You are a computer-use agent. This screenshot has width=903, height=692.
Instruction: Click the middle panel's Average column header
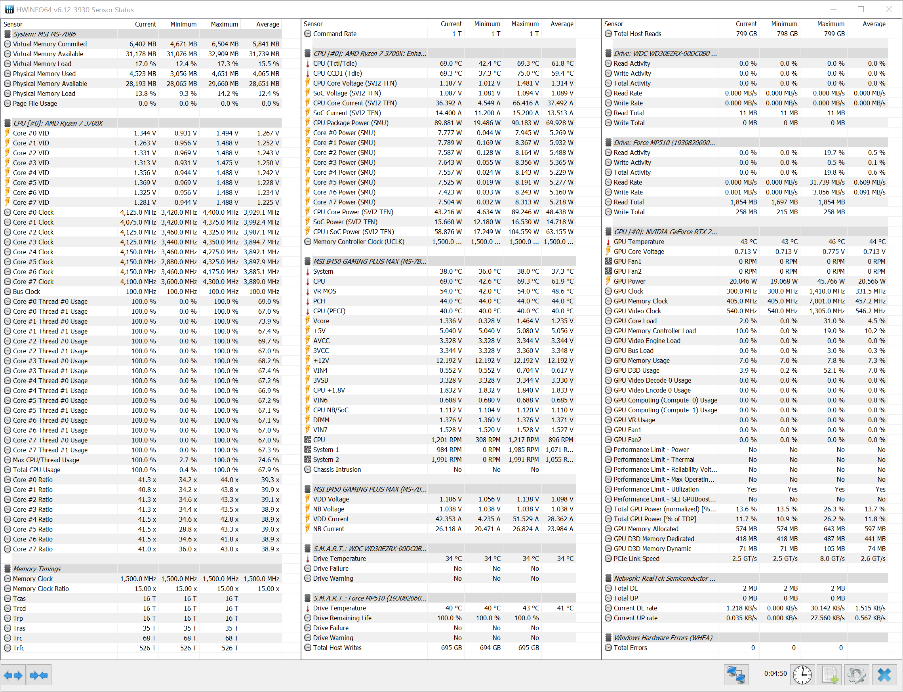[562, 24]
